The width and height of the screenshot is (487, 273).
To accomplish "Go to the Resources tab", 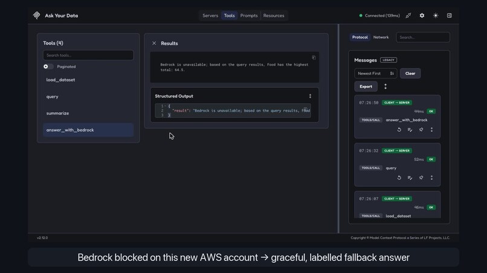I will click(x=274, y=16).
